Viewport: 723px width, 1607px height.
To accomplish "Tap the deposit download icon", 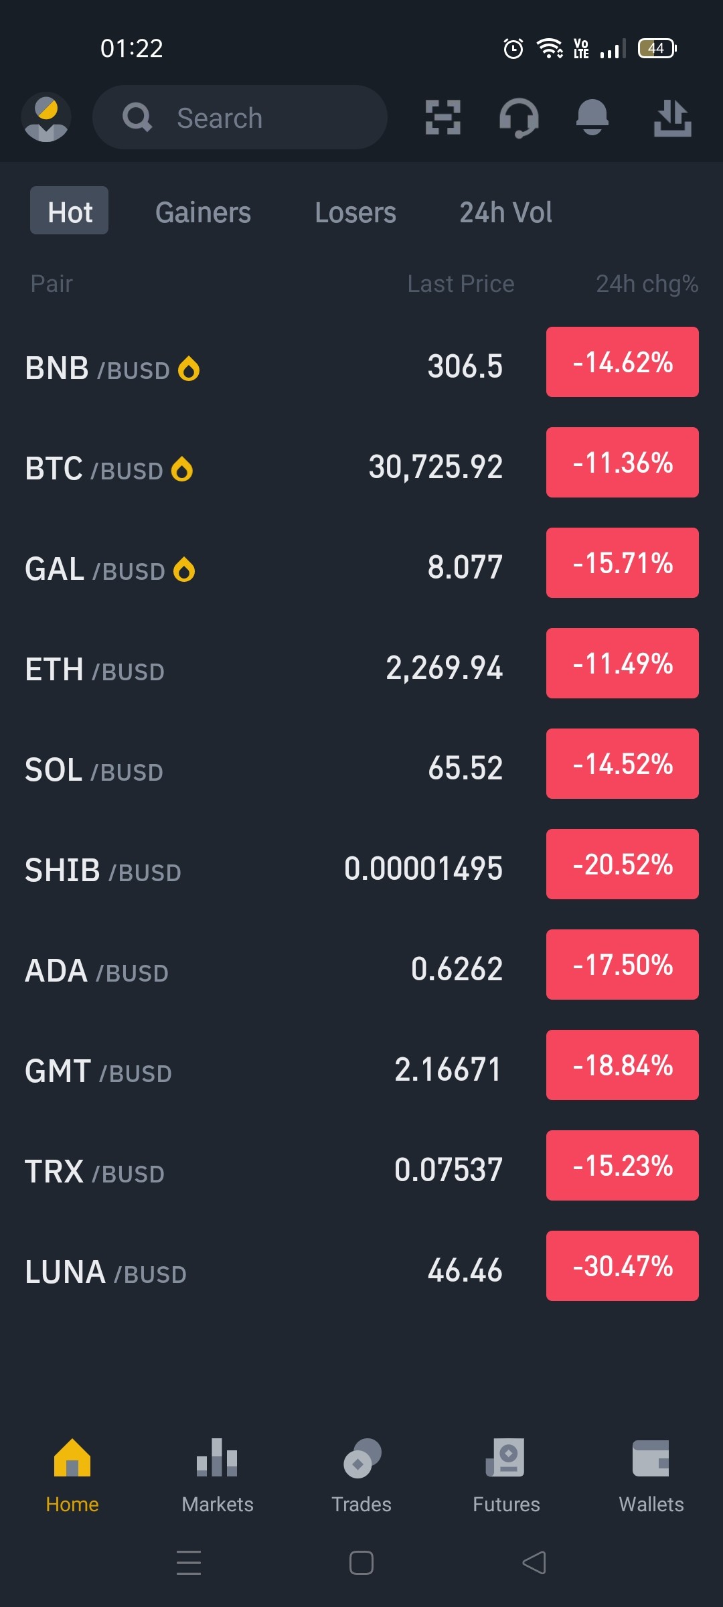I will [x=672, y=118].
